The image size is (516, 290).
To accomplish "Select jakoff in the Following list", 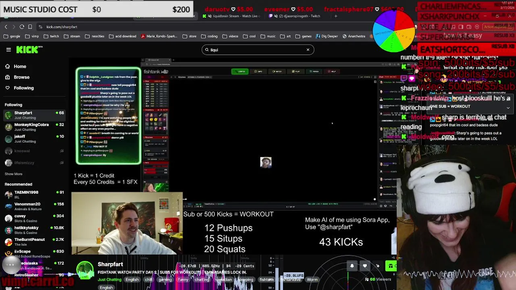I will (x=34, y=139).
